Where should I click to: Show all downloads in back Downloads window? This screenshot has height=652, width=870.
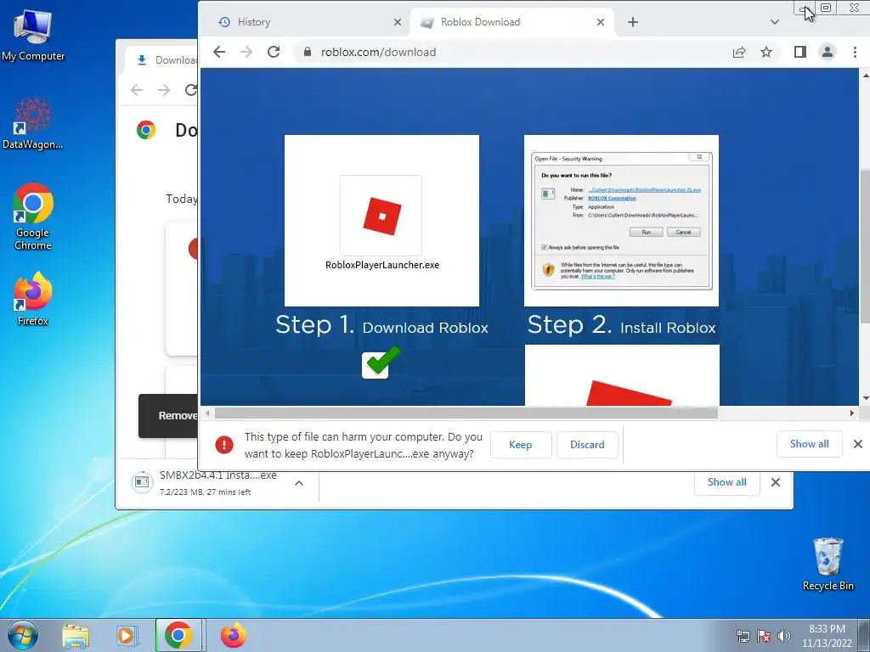(x=727, y=482)
